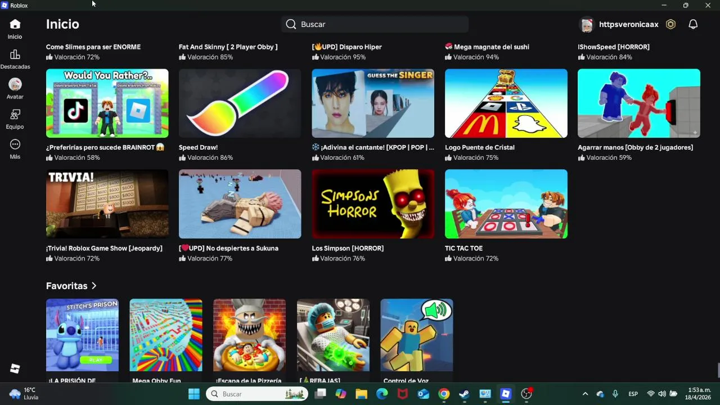Show hidden icons in system tray
The width and height of the screenshot is (720, 405).
(x=585, y=394)
